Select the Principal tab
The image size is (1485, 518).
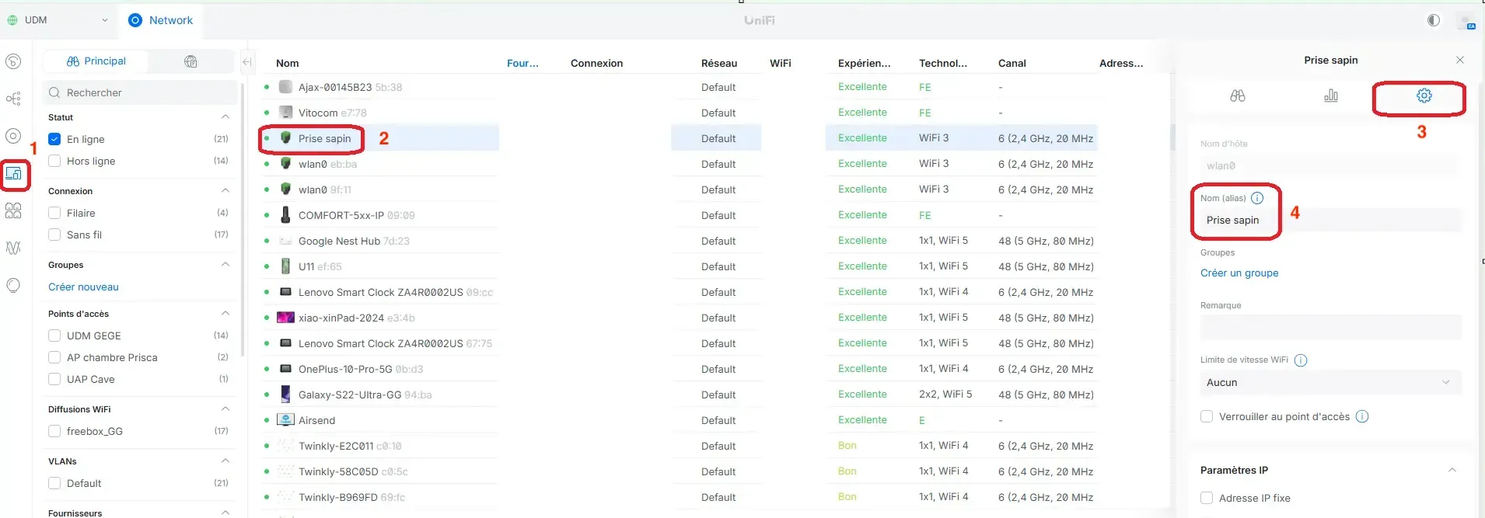click(x=96, y=61)
